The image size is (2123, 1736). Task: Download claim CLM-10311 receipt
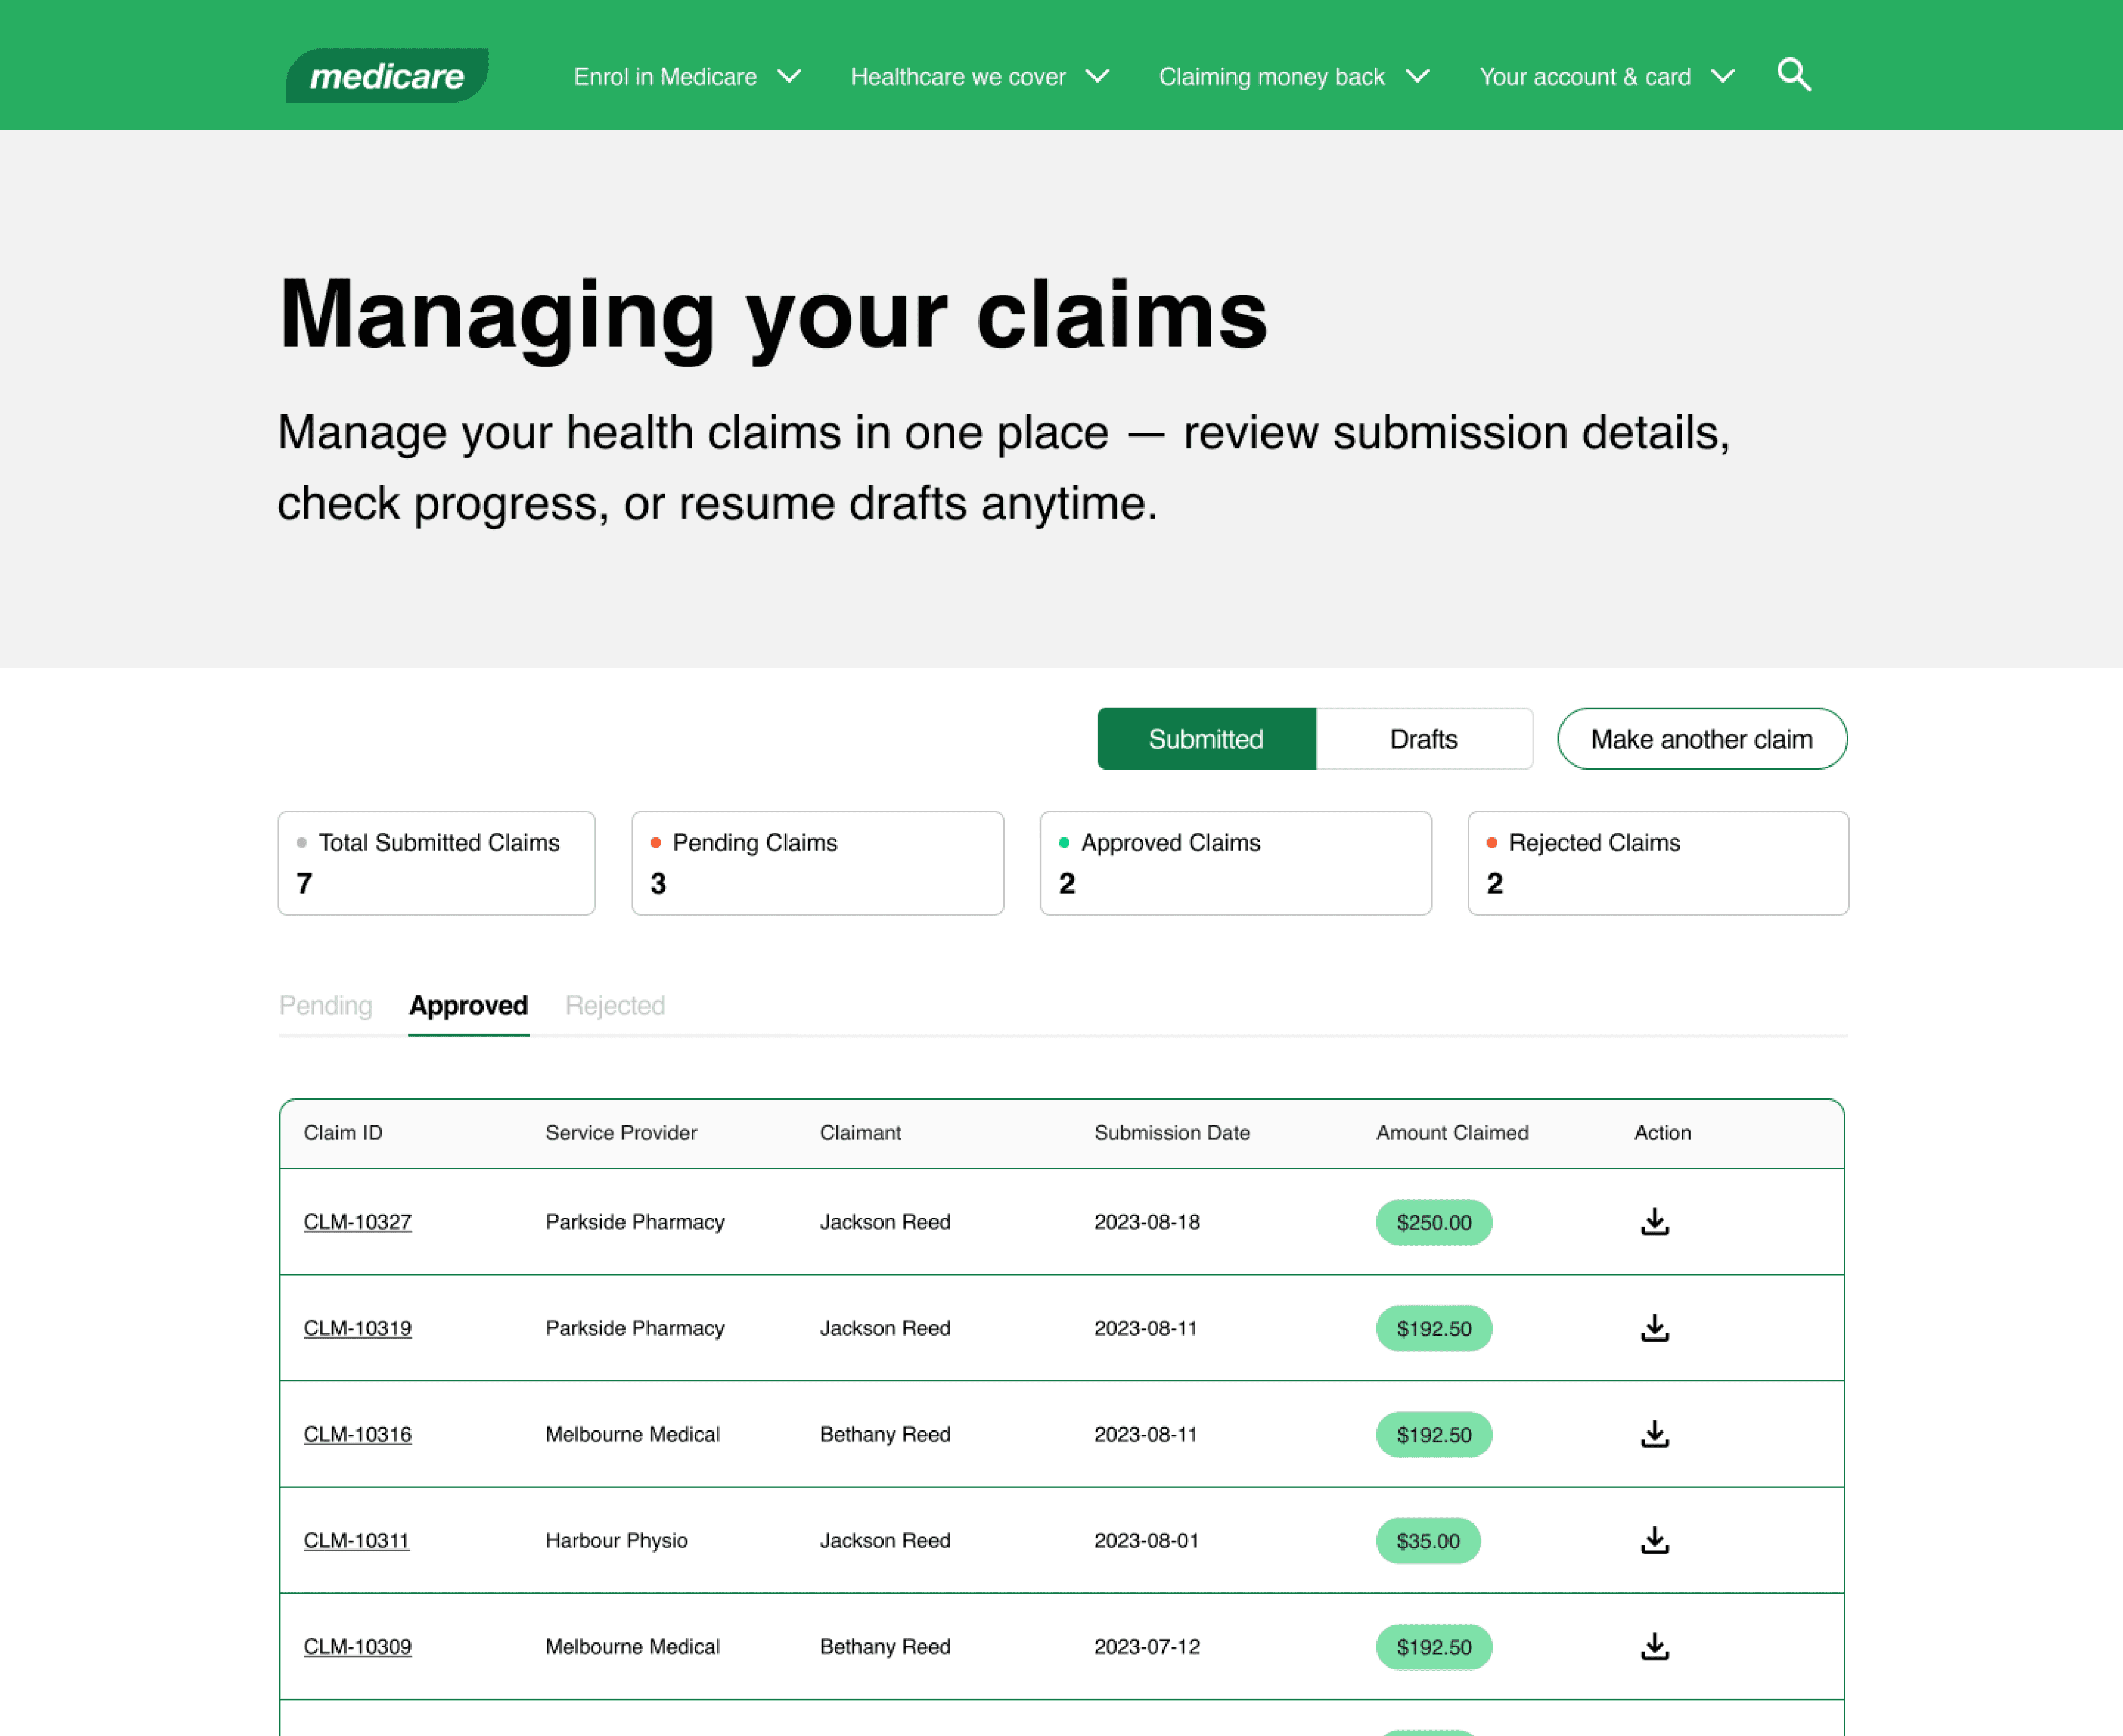(x=1655, y=1540)
